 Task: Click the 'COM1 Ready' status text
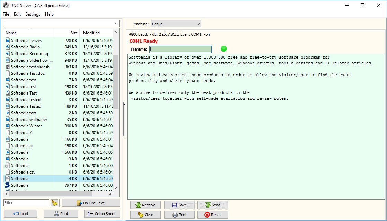(x=143, y=41)
